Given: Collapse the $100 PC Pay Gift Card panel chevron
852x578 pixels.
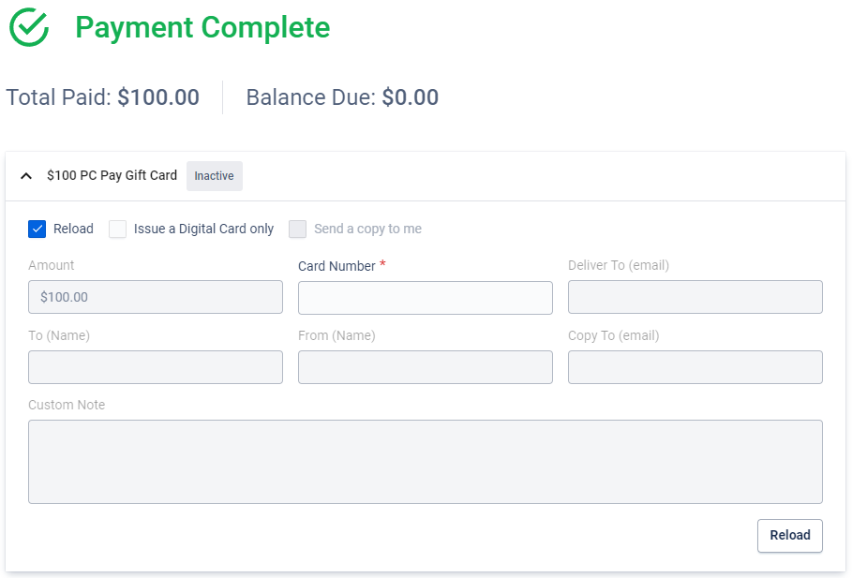Looking at the screenshot, I should (26, 176).
